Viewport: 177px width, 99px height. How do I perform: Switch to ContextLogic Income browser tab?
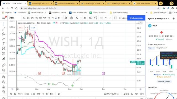(x=93, y=4)
